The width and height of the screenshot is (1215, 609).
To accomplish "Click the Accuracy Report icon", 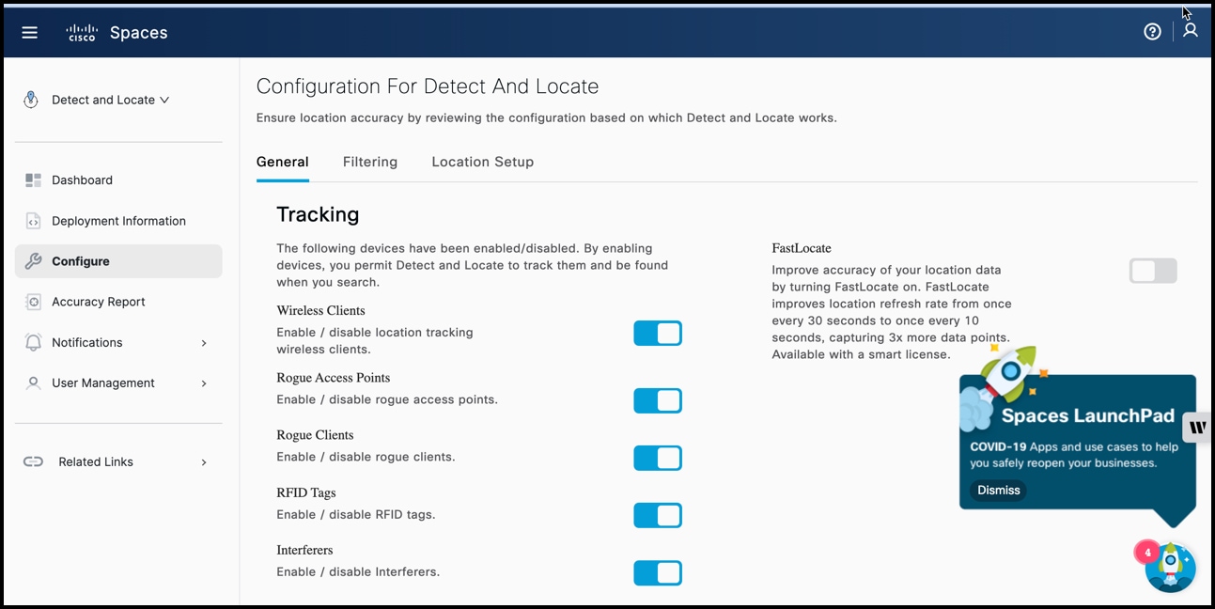I will [34, 302].
